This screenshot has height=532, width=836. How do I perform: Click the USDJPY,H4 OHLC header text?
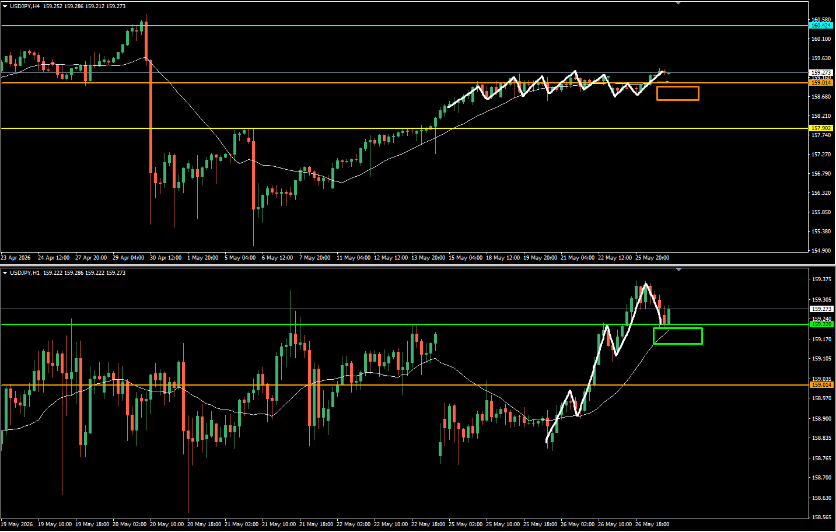68,6
